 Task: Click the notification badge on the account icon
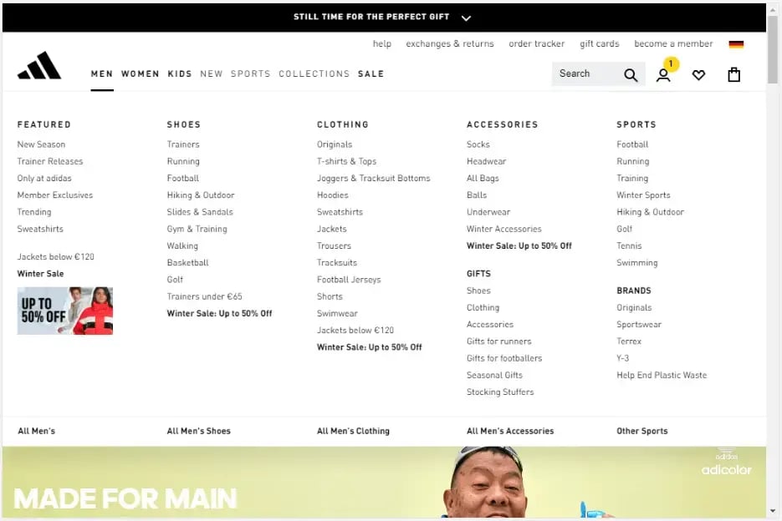(x=671, y=63)
